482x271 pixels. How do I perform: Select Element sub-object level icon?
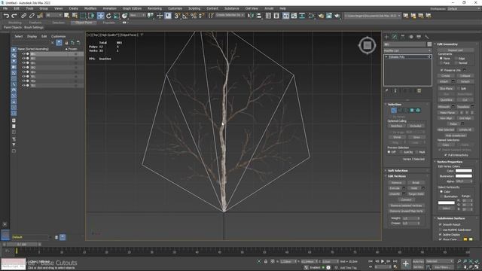tap(418, 111)
